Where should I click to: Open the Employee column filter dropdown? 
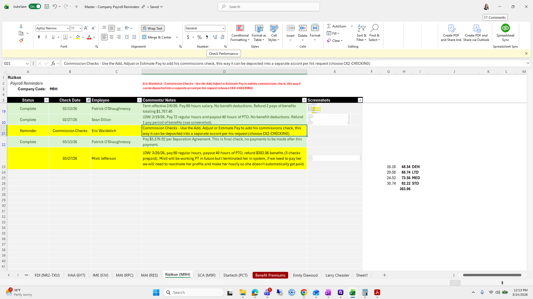click(x=139, y=100)
